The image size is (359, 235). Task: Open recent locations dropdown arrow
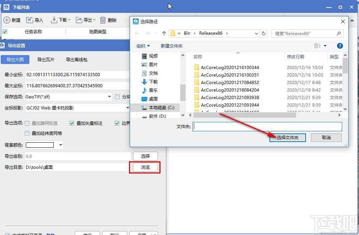point(156,33)
